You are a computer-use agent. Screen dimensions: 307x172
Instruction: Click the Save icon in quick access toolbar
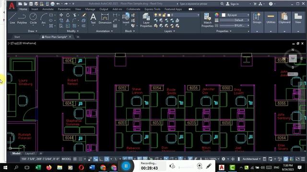[31, 4]
